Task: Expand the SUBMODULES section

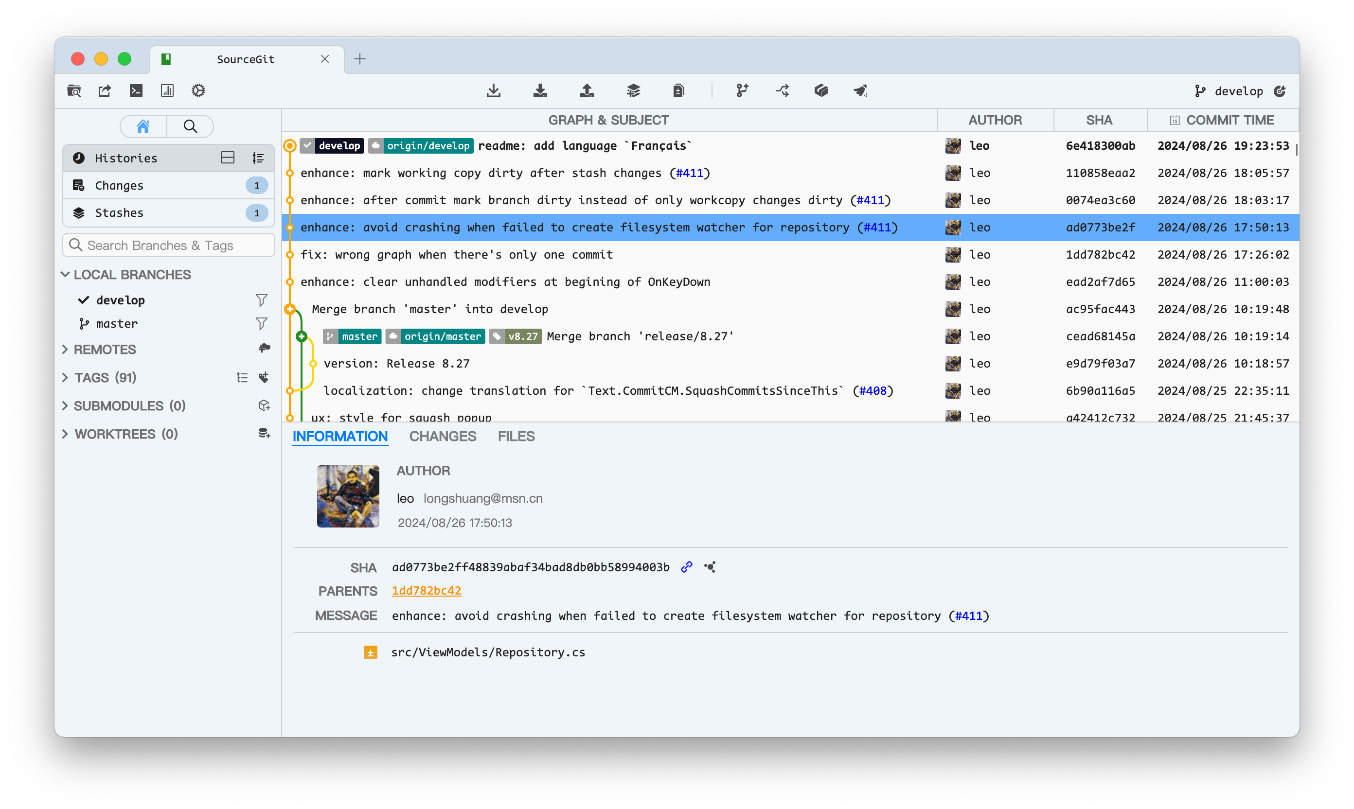Action: (x=66, y=405)
